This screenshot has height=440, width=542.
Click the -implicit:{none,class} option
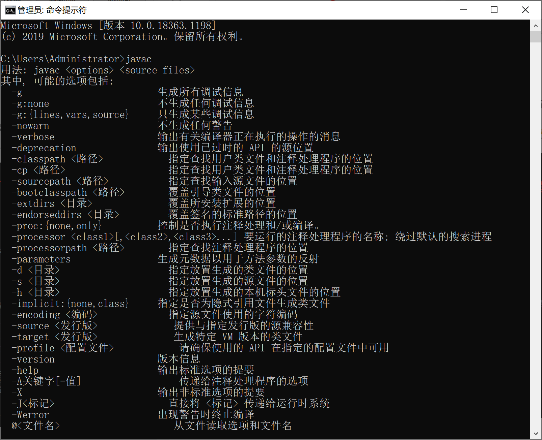70,304
